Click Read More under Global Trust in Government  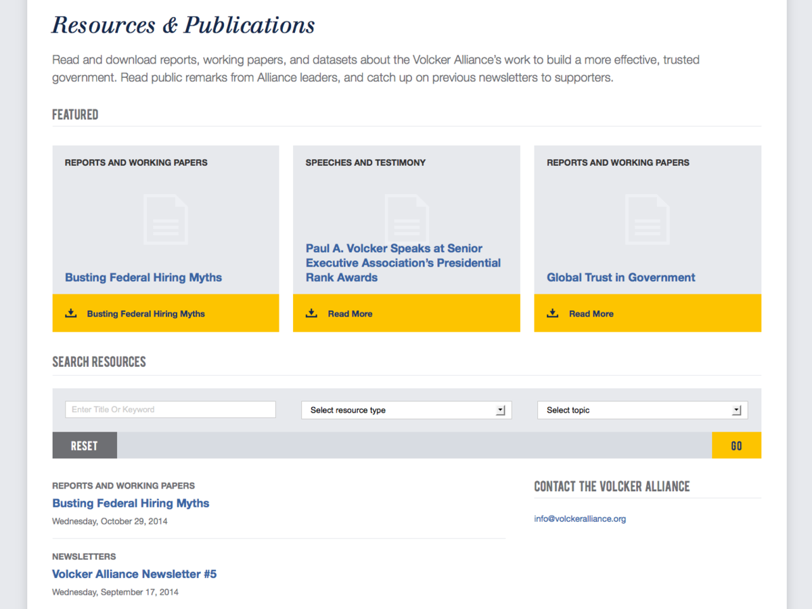(591, 314)
